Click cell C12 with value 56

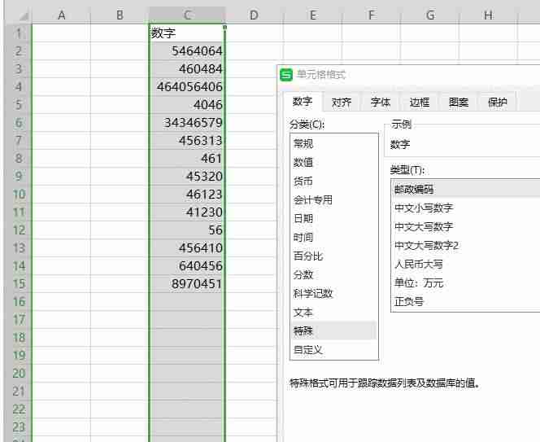pos(187,230)
